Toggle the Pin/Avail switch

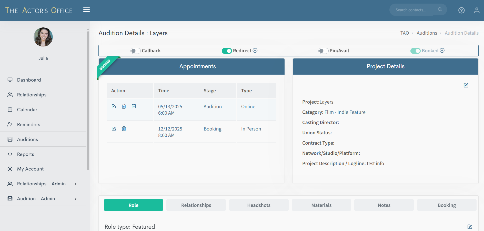coord(323,51)
